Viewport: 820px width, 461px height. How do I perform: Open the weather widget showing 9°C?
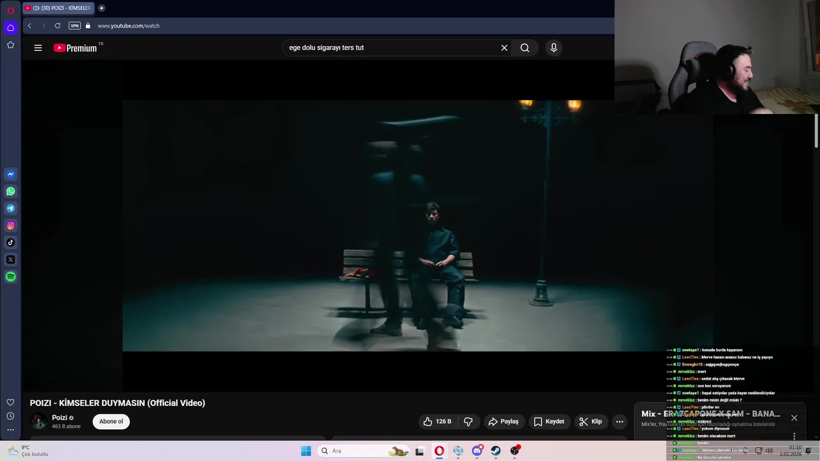pos(28,451)
